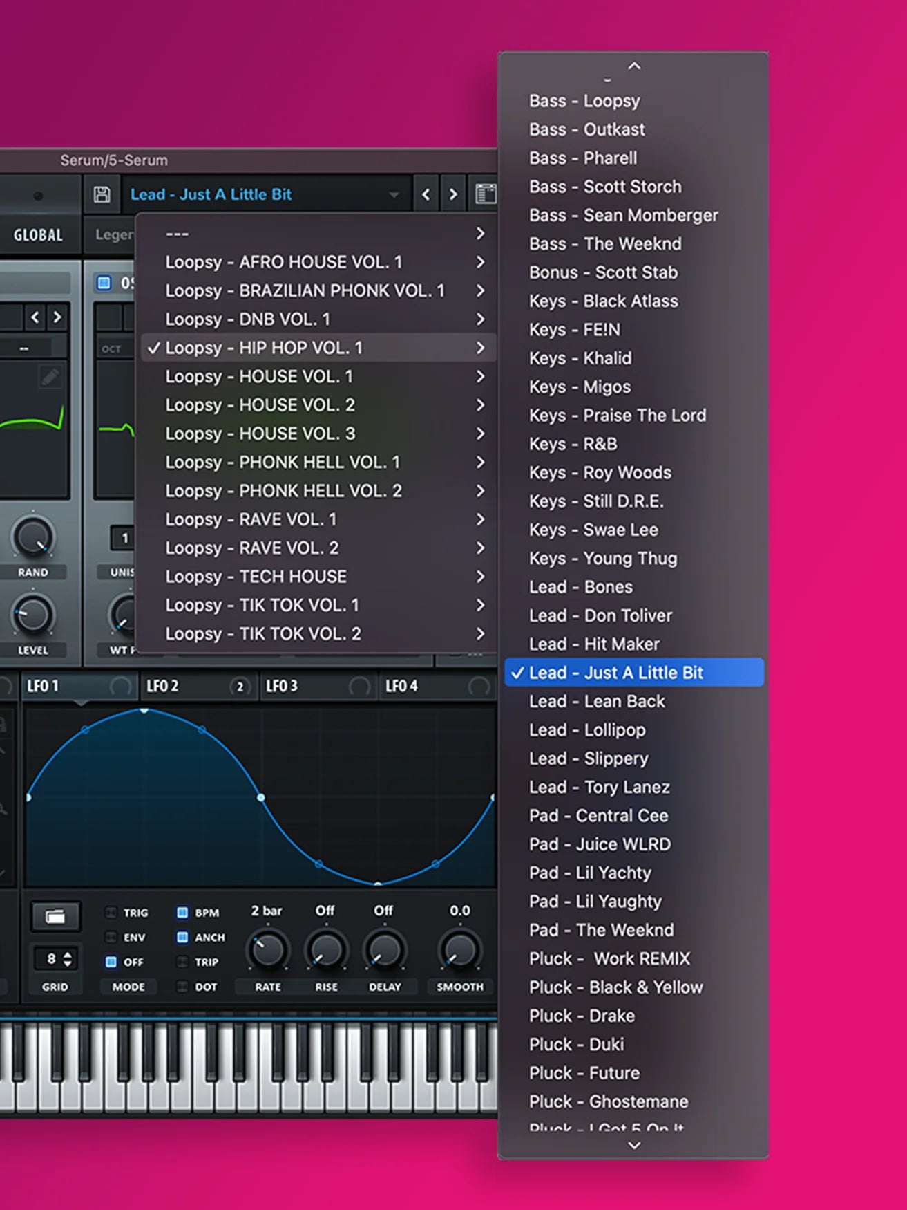This screenshot has width=907, height=1210.
Task: Toggle the TRIP checkbox
Action: (x=182, y=962)
